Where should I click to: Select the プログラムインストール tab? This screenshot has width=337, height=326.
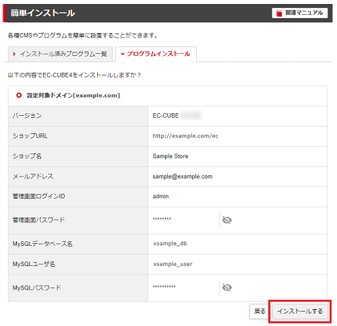pyautogui.click(x=156, y=54)
